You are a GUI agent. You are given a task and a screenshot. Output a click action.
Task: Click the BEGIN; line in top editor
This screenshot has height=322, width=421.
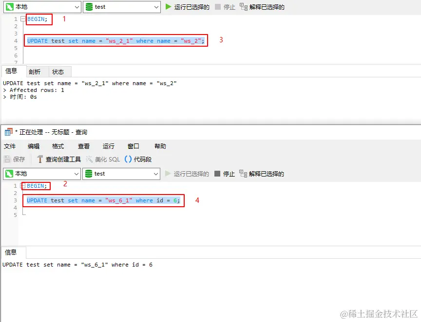click(37, 19)
